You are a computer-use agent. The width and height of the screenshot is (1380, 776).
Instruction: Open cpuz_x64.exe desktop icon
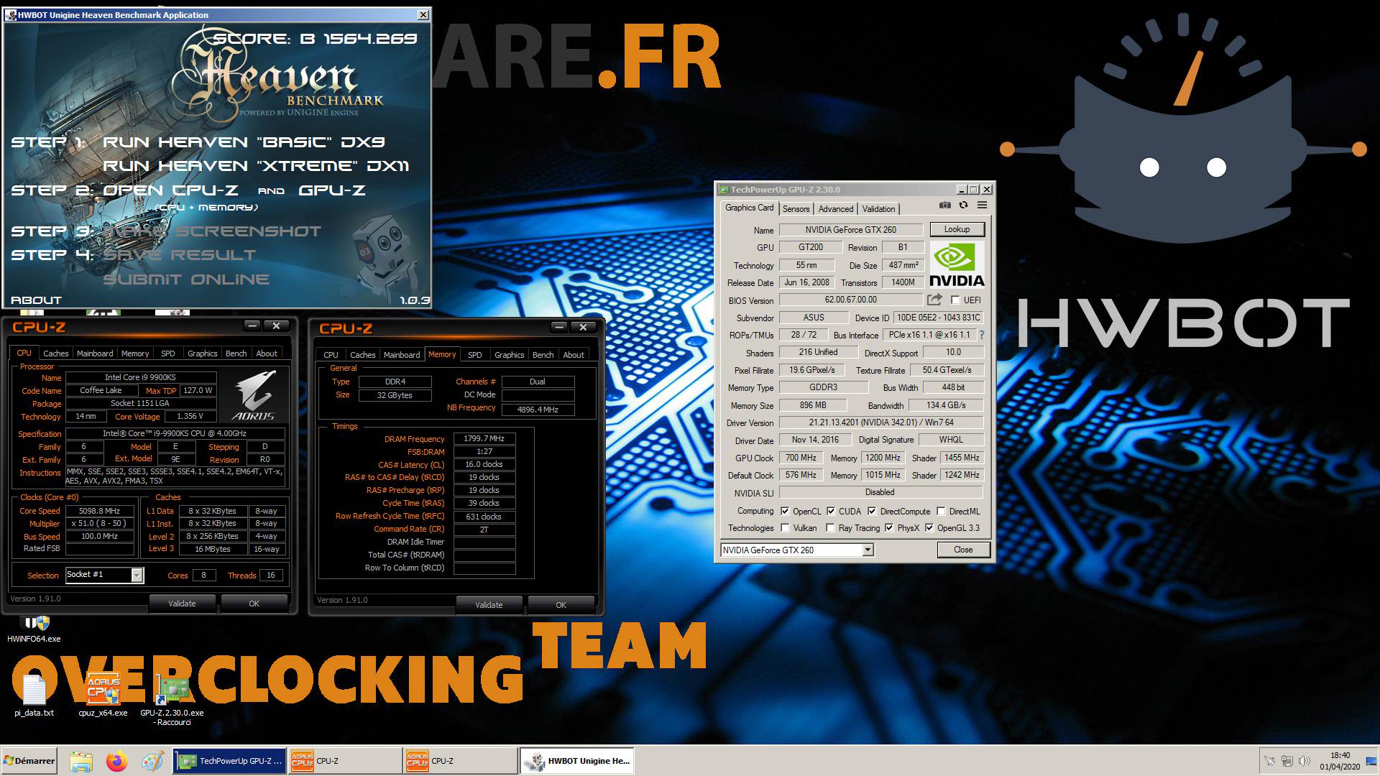click(x=103, y=695)
